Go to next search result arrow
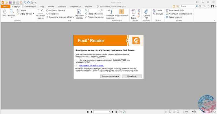 click(209, 6)
